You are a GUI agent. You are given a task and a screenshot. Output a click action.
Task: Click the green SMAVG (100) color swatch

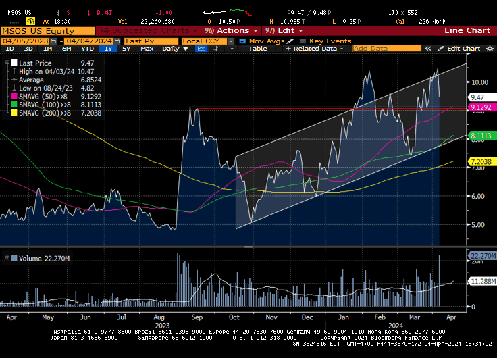tap(14, 104)
